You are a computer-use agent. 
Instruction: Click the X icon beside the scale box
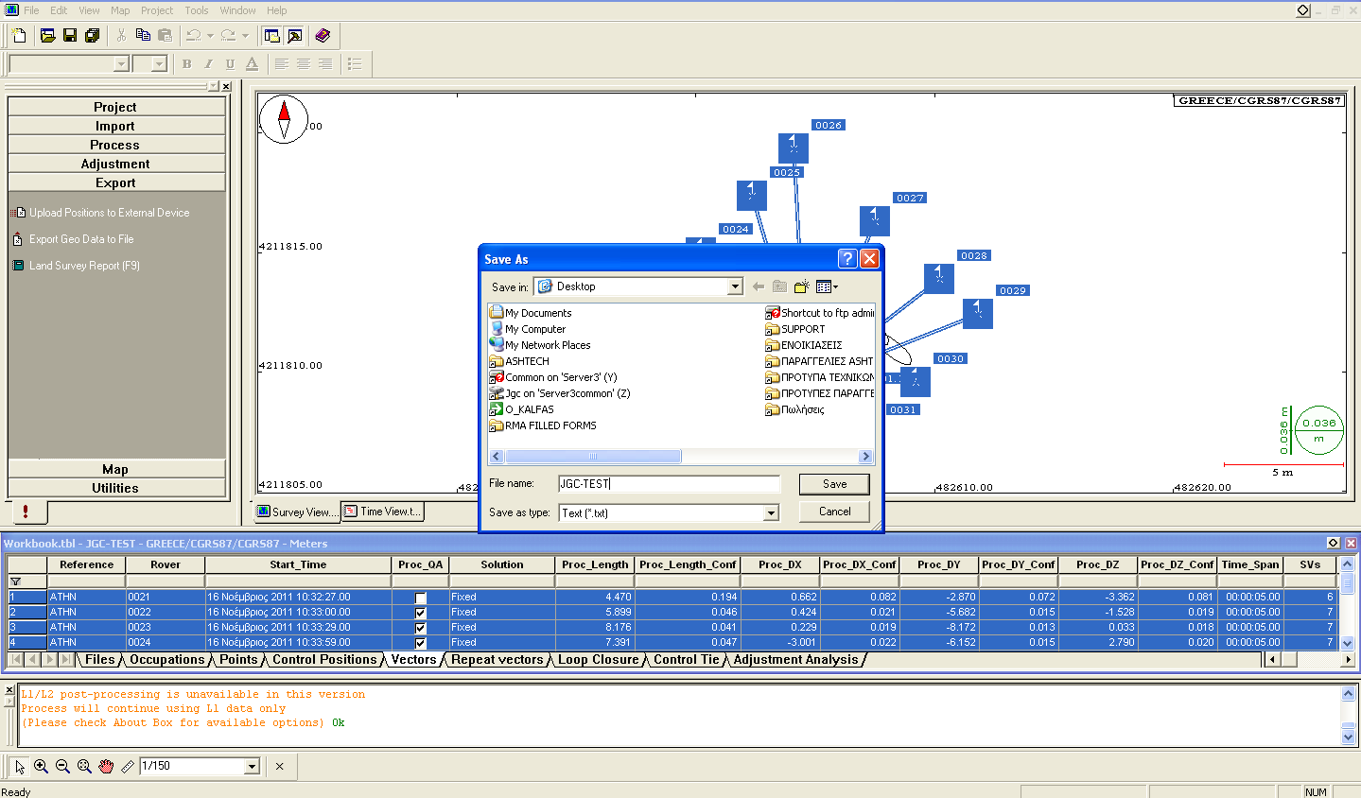280,766
